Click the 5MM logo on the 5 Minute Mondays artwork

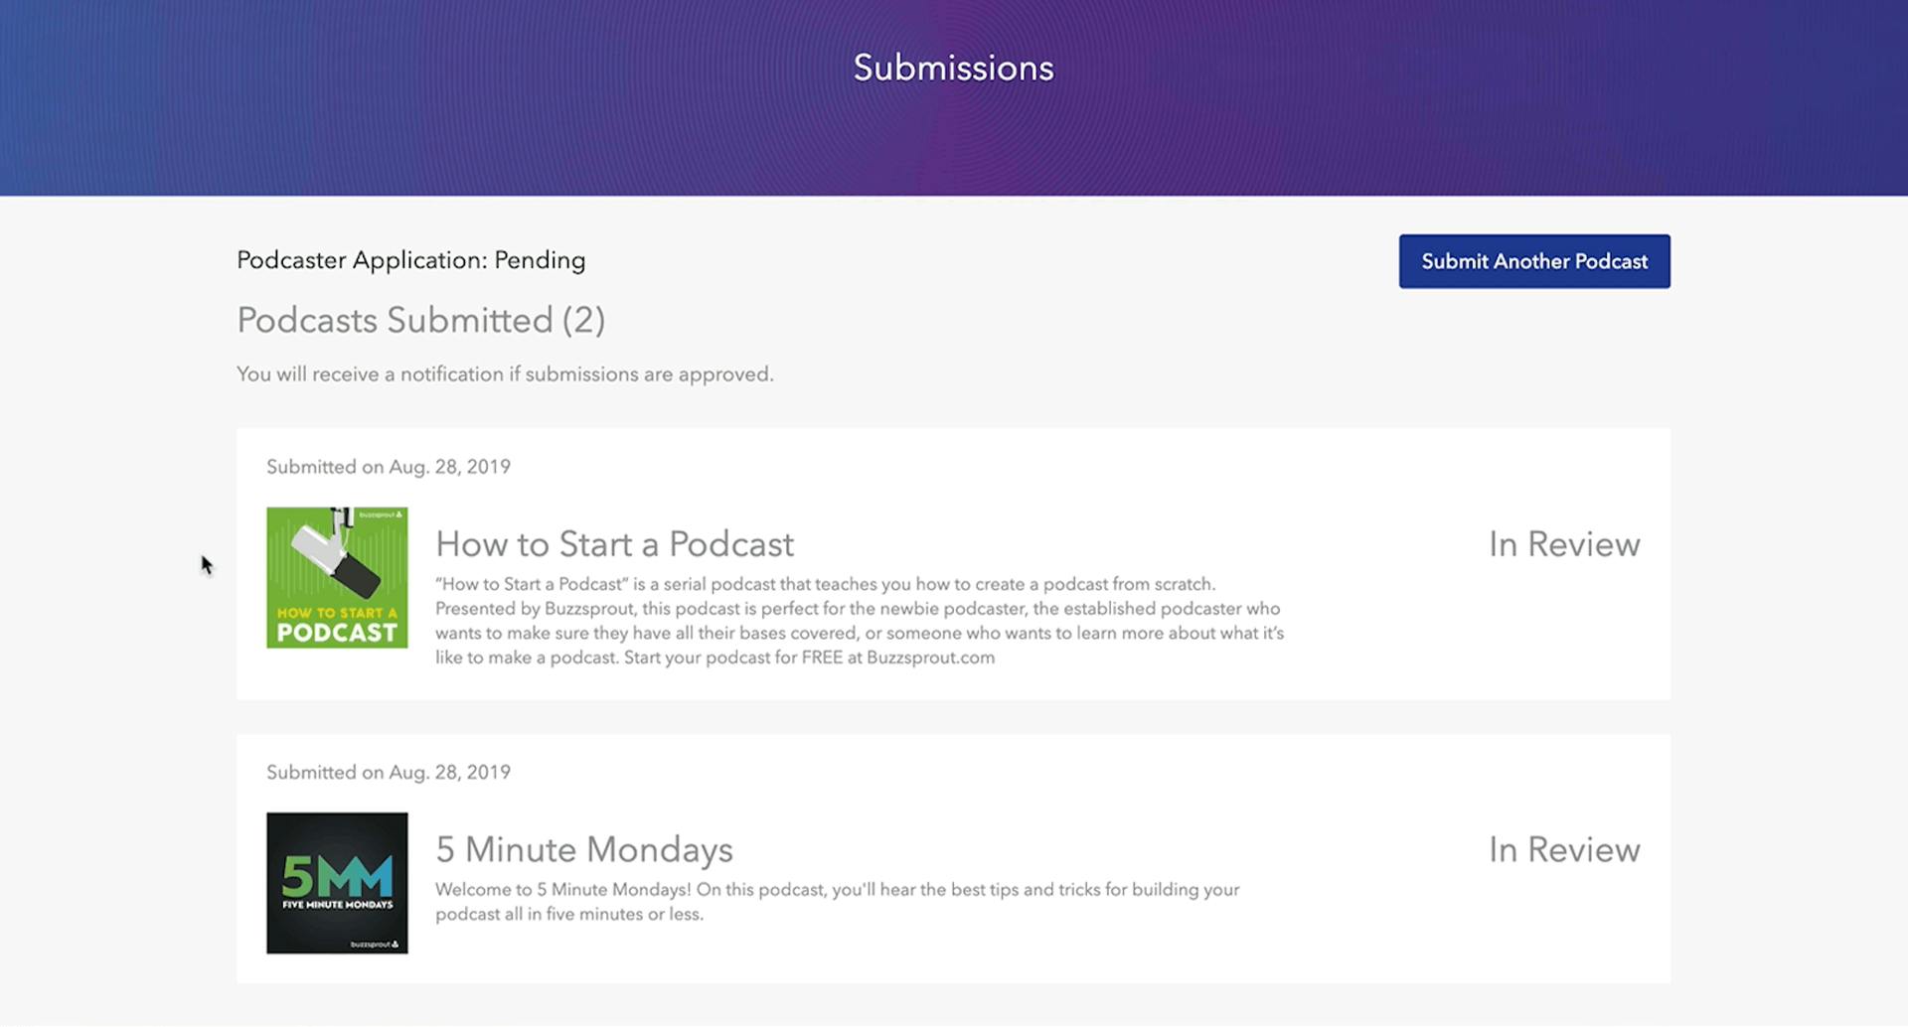point(336,876)
